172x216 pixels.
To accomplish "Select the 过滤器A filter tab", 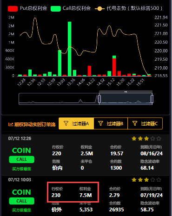I will (76, 123).
